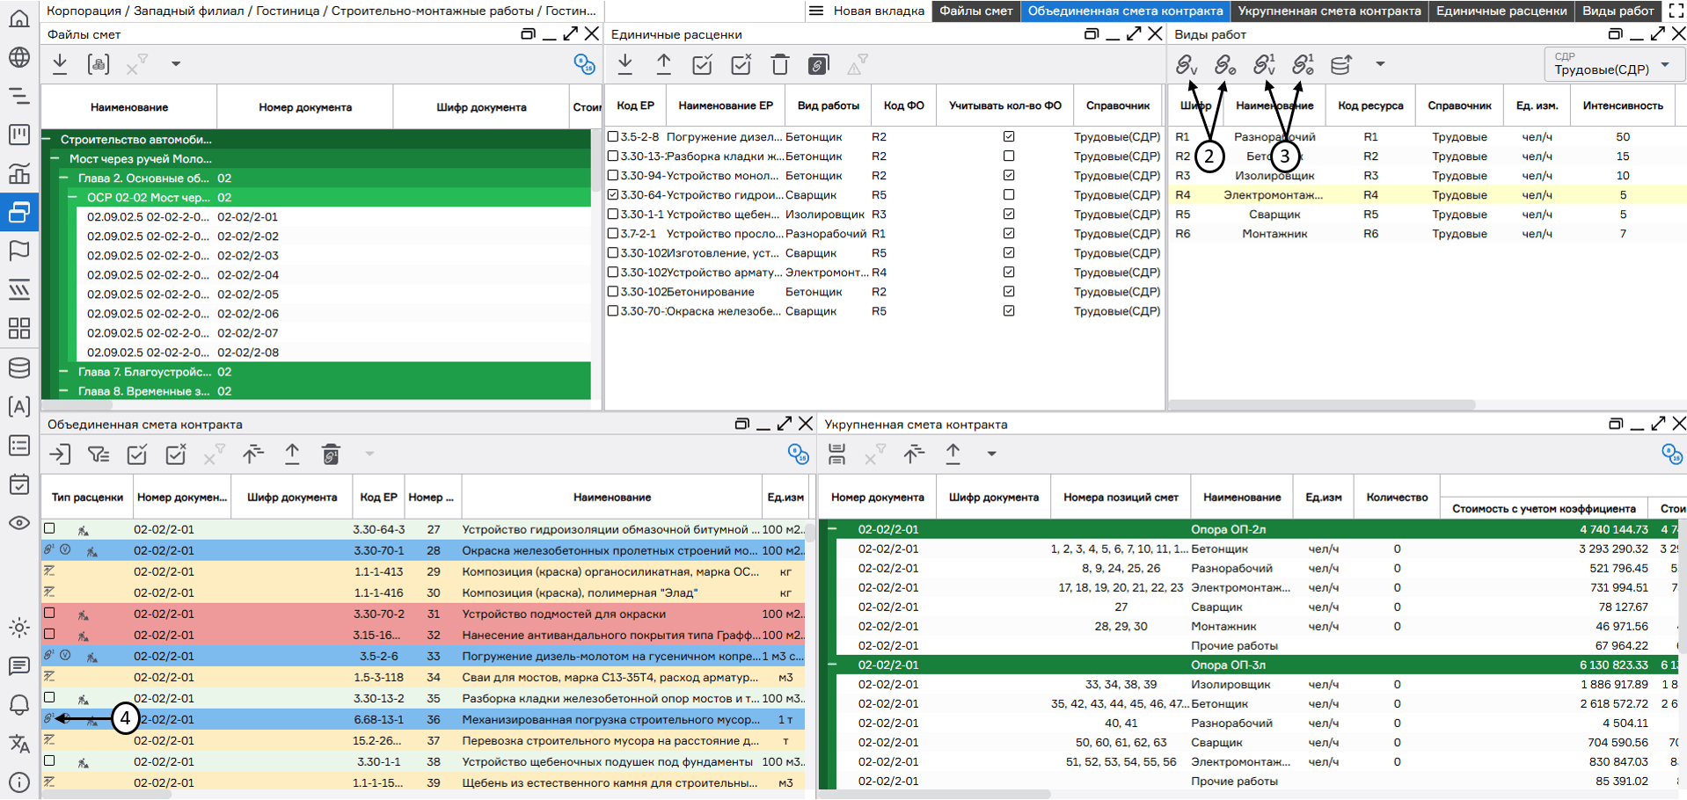The width and height of the screenshot is (1687, 800).
Task: Collapse the Глава 2. Основные об... tree node
Action: click(63, 178)
